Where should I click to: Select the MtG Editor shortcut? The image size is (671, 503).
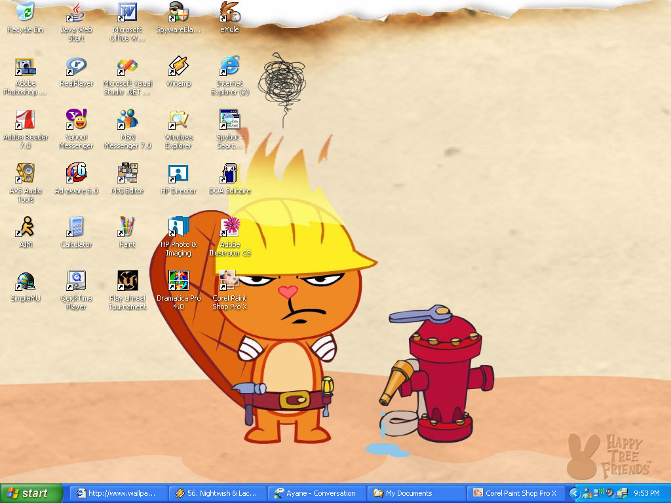coord(127,179)
